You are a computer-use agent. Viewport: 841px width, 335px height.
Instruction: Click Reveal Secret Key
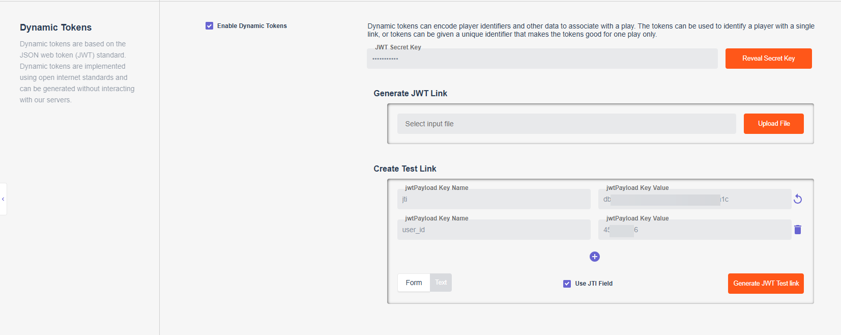[x=768, y=59]
